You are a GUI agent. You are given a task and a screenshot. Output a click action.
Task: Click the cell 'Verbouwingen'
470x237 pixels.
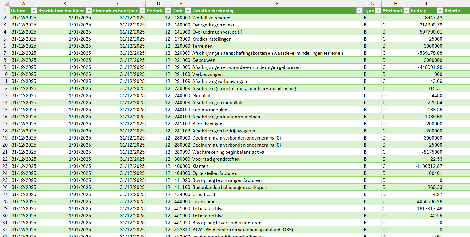pos(277,74)
